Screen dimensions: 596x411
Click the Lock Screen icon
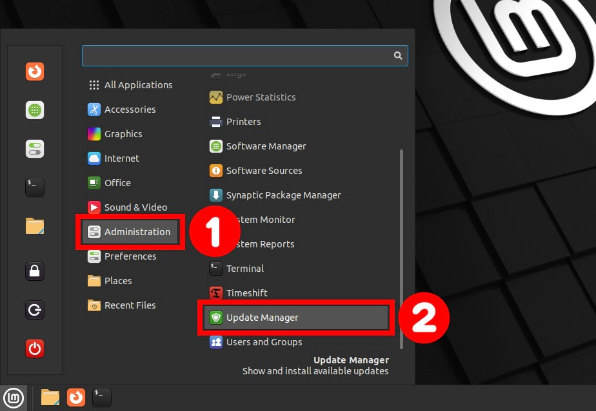(35, 271)
